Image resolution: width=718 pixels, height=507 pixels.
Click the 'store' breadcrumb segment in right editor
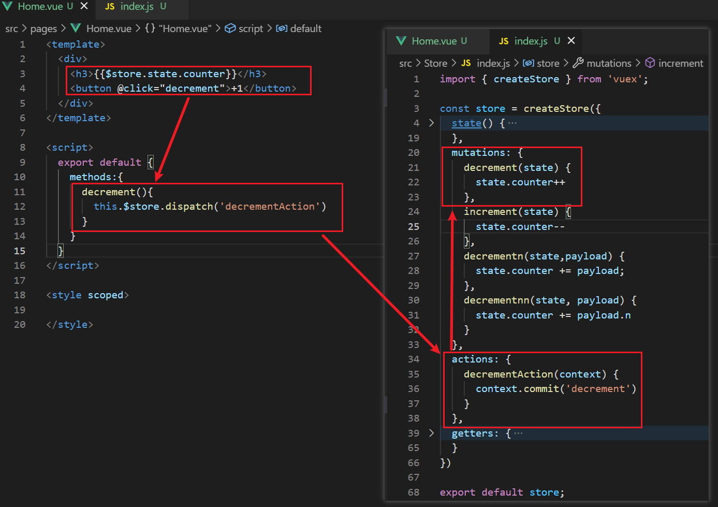point(548,63)
